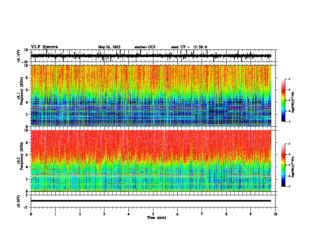This screenshot has height=240, width=310.
Task: Click the "5" minute tick on time axis
Action: pyautogui.click(x=153, y=214)
